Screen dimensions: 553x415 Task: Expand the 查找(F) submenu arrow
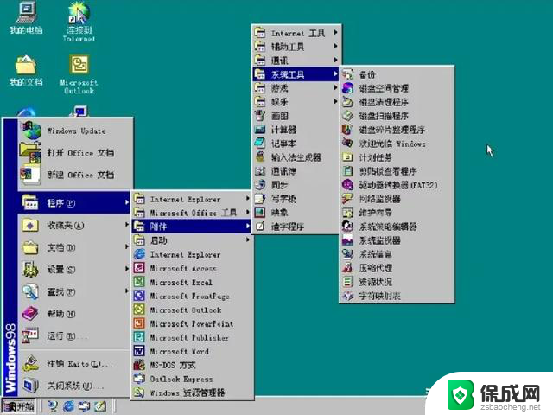coord(127,291)
